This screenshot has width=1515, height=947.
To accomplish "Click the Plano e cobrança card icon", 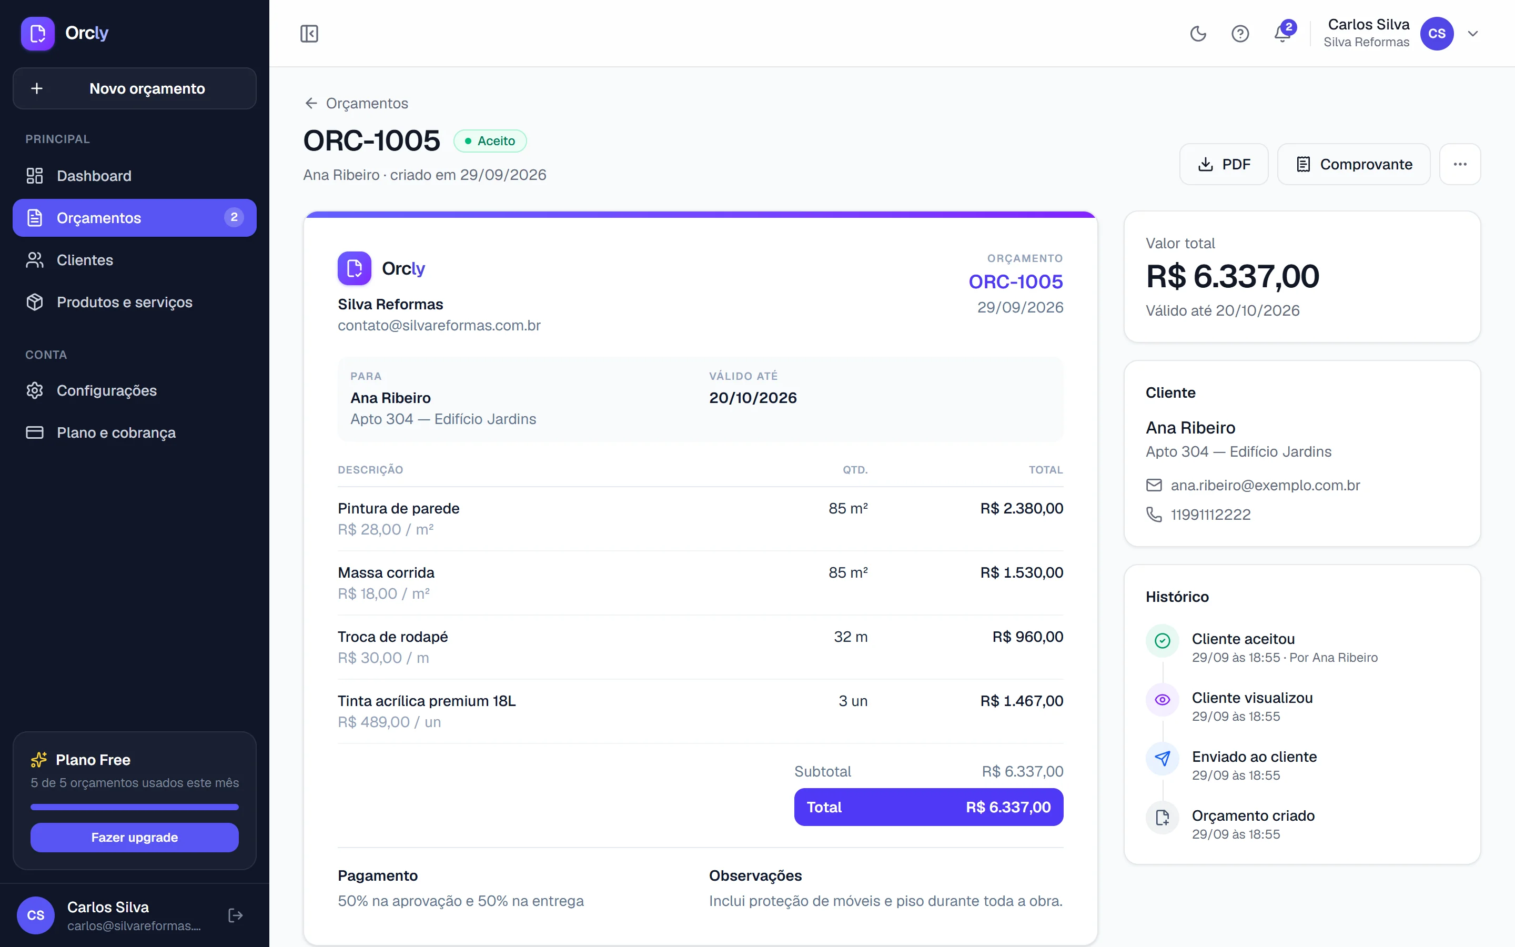I will pyautogui.click(x=34, y=433).
